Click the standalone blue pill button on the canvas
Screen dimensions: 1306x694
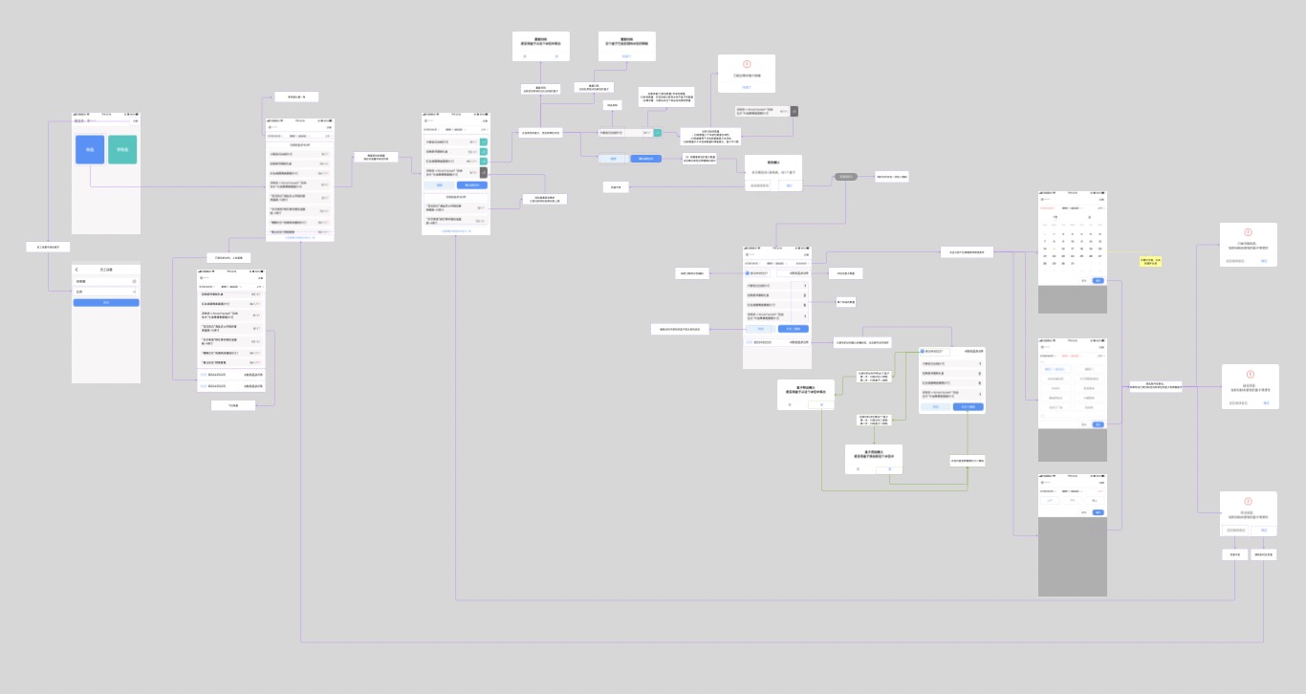(x=645, y=159)
